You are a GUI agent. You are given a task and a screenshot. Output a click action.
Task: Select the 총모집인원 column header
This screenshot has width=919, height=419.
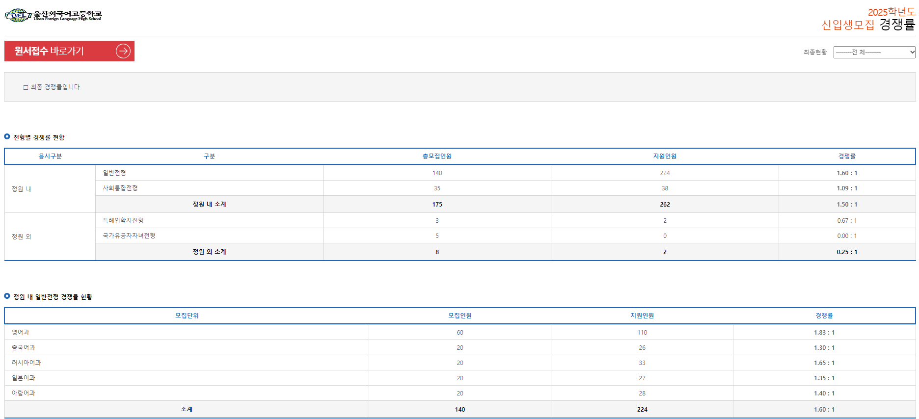pyautogui.click(x=437, y=157)
